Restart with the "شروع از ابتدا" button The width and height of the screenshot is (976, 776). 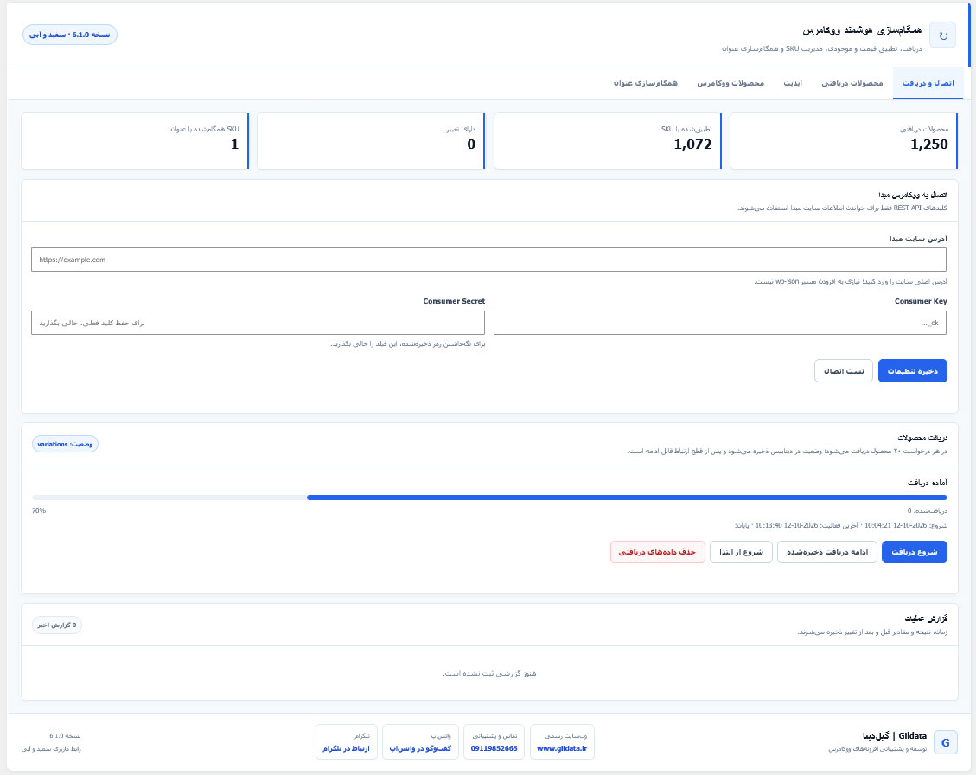[742, 553]
